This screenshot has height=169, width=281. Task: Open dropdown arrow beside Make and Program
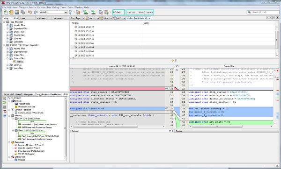pyautogui.click(x=89, y=12)
